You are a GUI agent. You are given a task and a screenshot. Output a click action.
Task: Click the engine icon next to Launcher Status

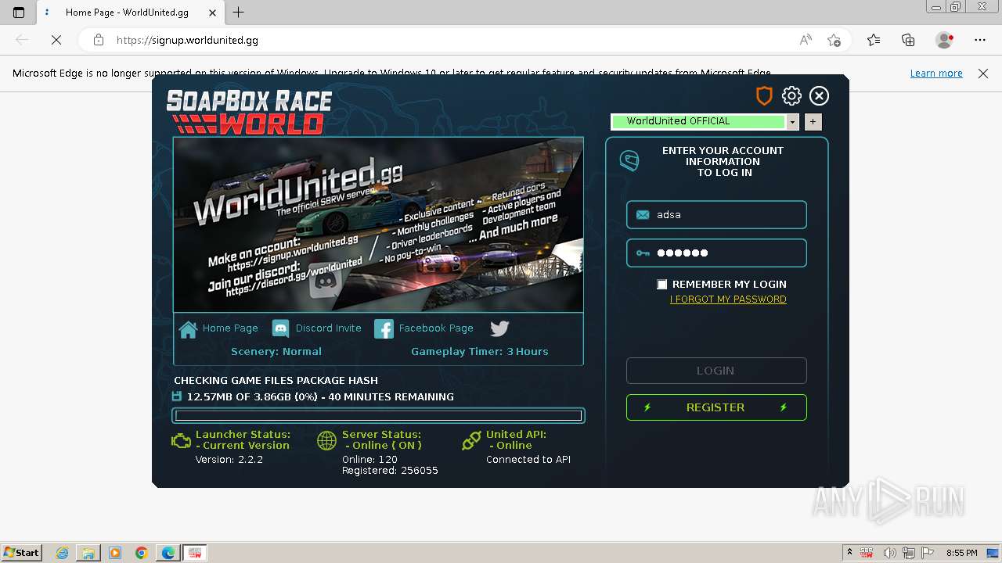181,441
